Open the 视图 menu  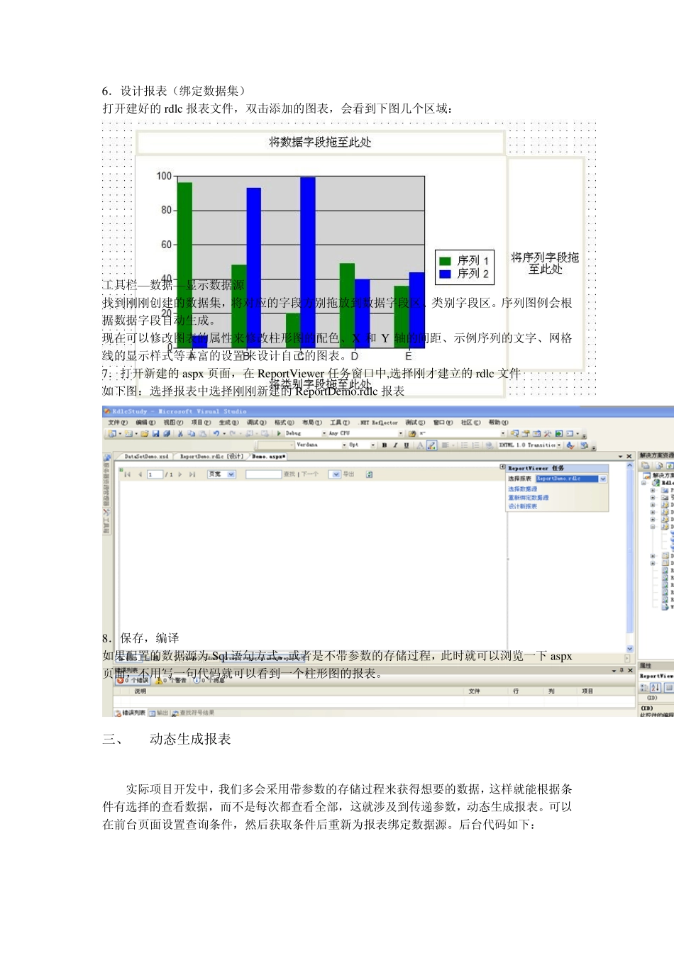173,423
